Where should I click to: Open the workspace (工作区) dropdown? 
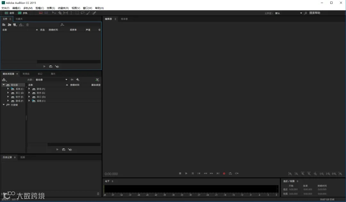tap(288, 13)
